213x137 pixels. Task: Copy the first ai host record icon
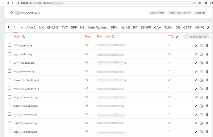click(202, 63)
